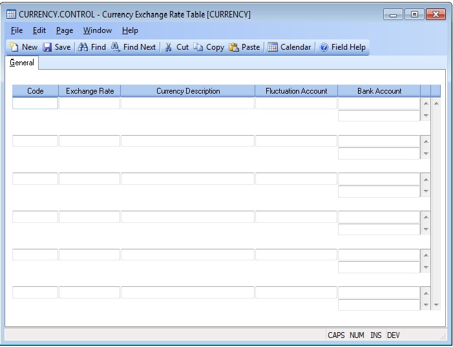The height and width of the screenshot is (347, 453).
Task: Copy selection with Copy icon
Action: pos(198,47)
